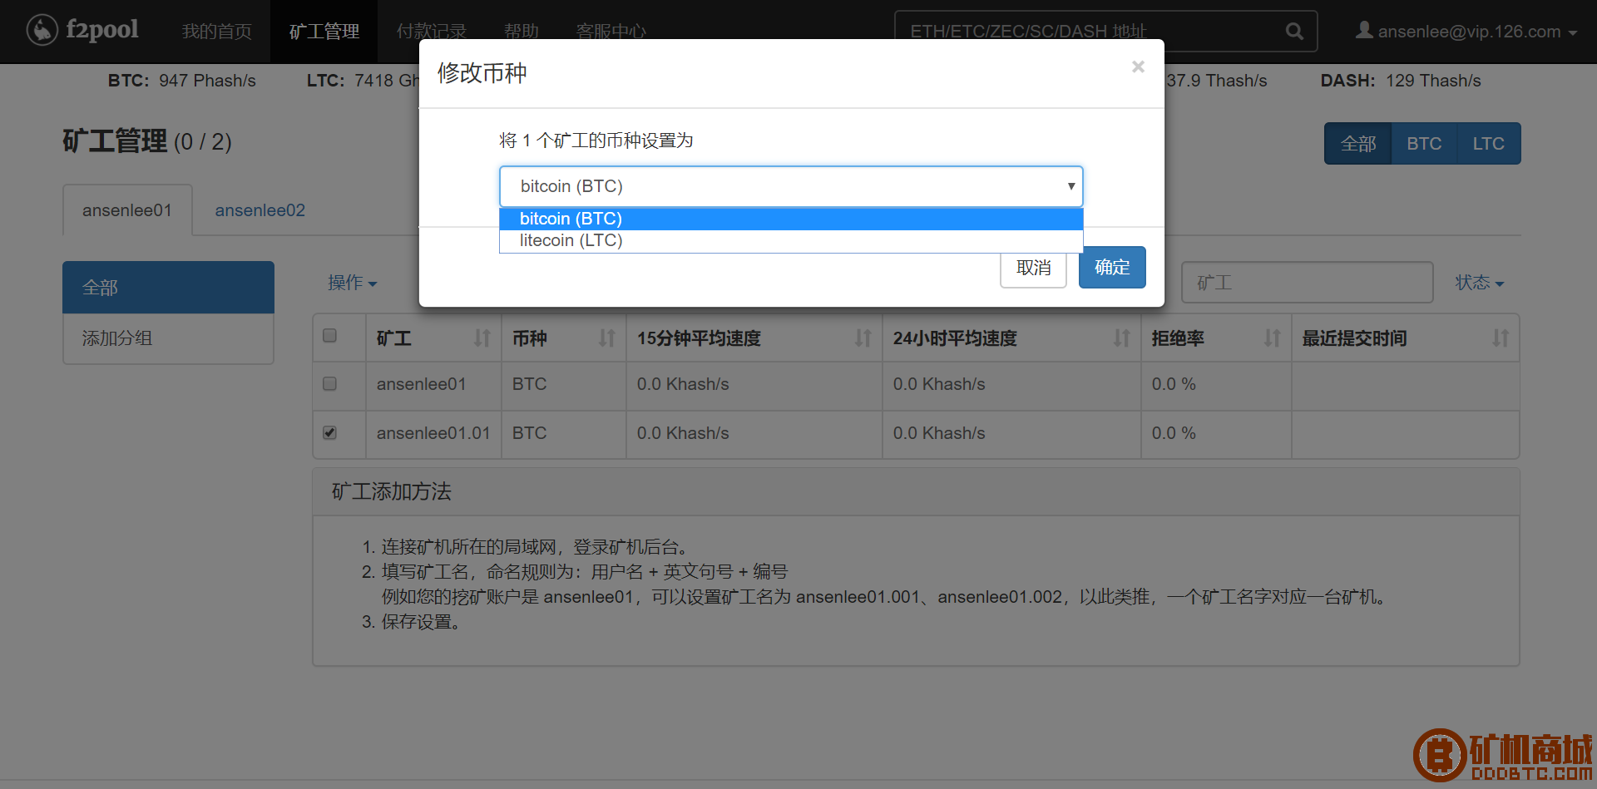Uncheck the ansenlee01.01 row checkbox
1597x789 pixels.
pyautogui.click(x=330, y=432)
